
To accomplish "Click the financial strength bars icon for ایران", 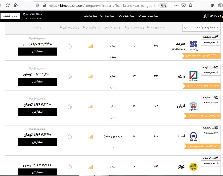I will click(x=91, y=106).
